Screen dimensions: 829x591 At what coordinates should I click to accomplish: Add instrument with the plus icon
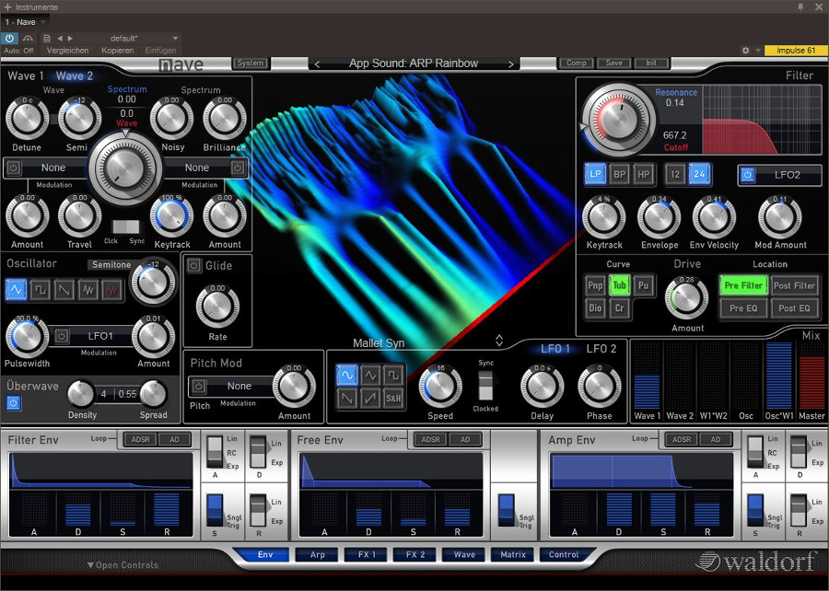click(7, 6)
